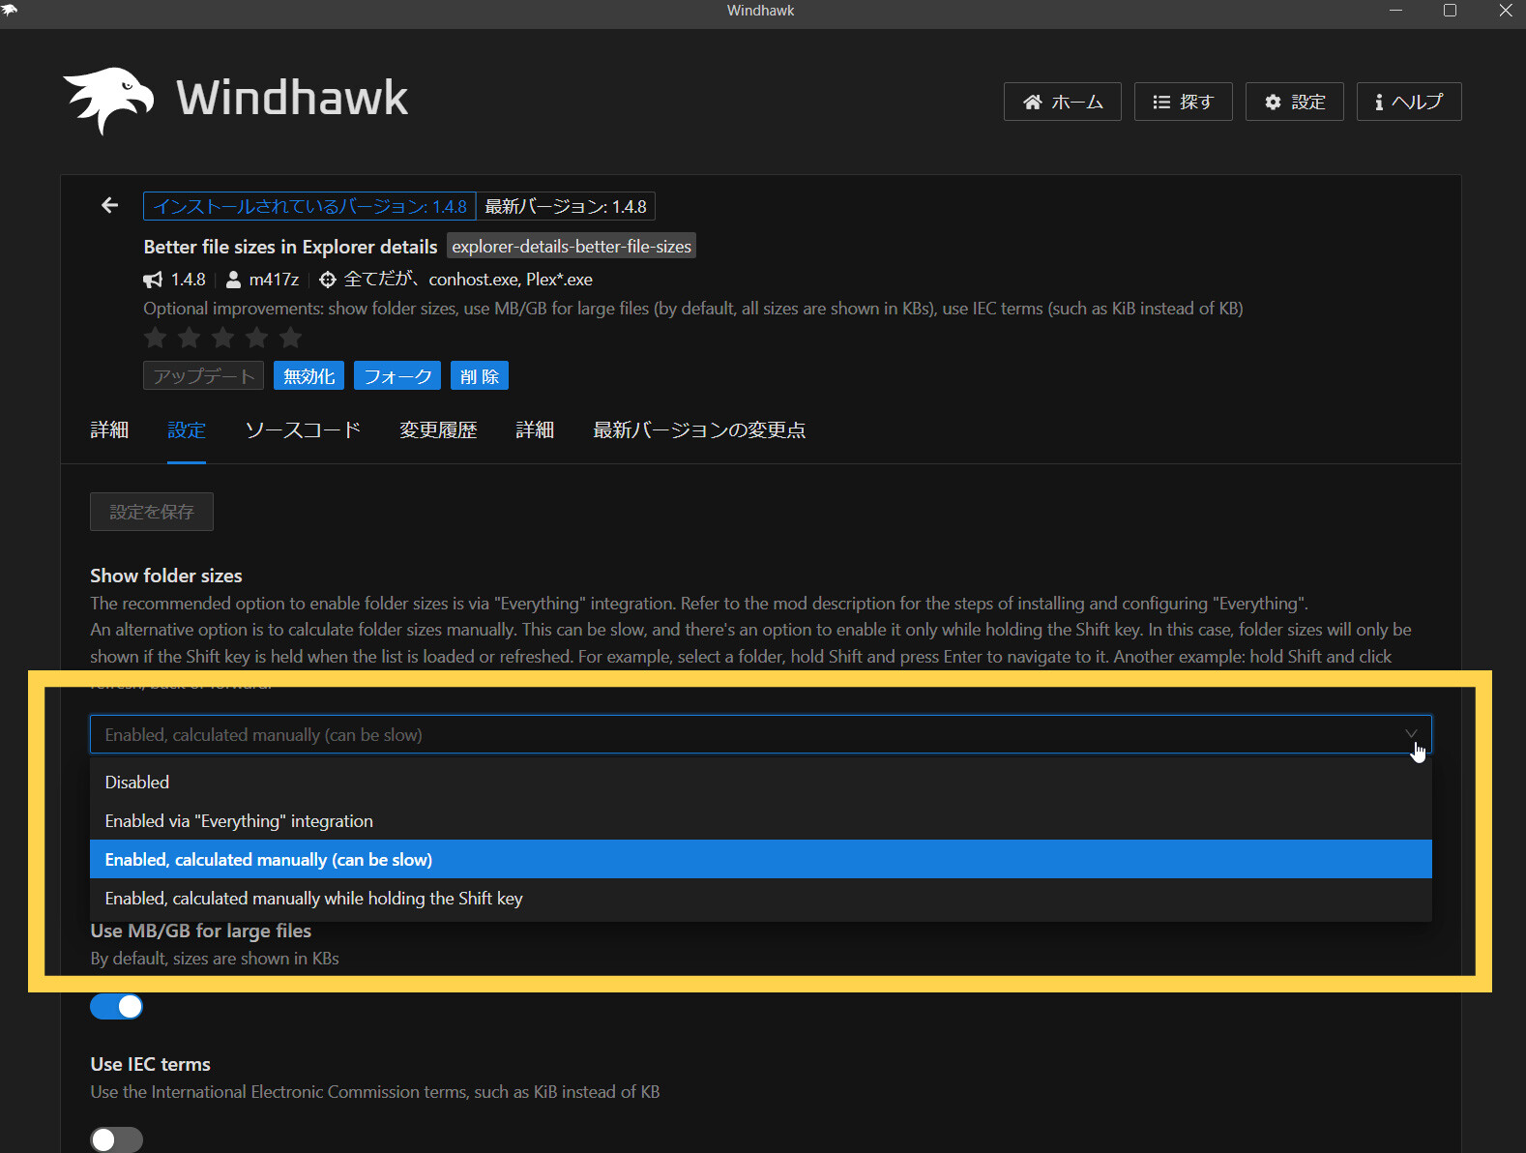Click the Windhawk eagle logo

click(108, 100)
